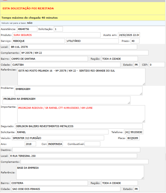Select the destination city SAO JOSE DOS PINHAIS

[x=66, y=189]
